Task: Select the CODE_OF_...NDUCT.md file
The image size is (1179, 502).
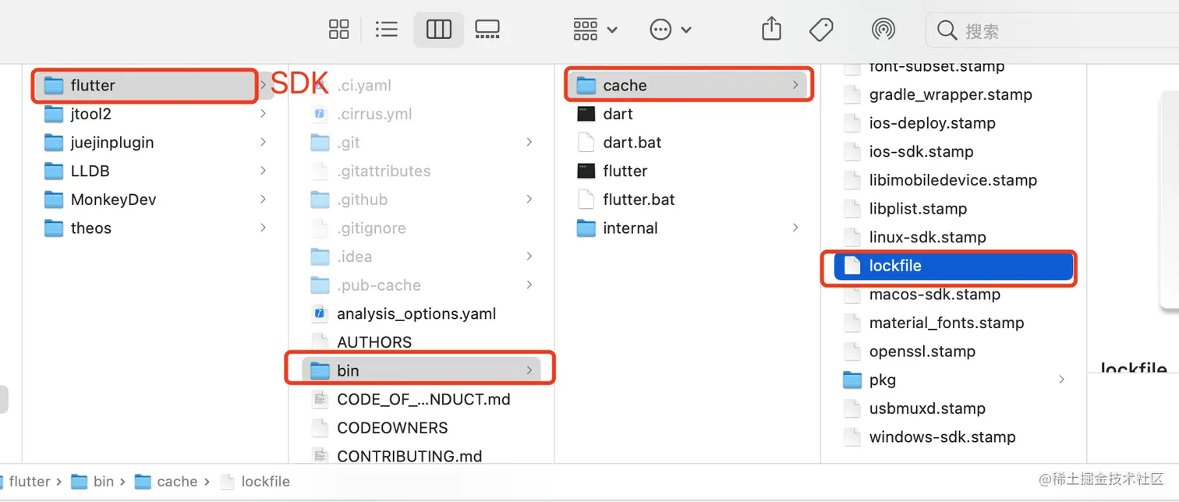Action: [421, 400]
